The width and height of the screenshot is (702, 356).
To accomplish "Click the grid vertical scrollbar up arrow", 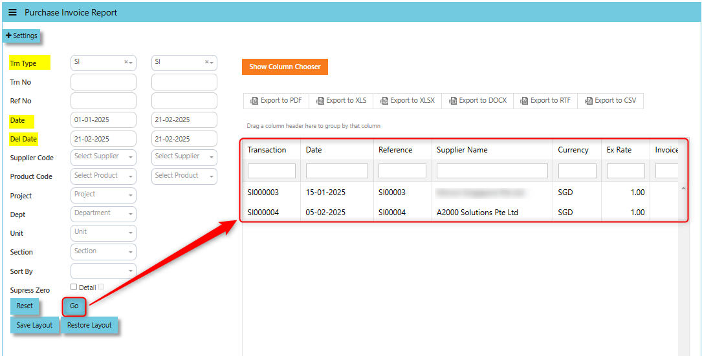I will [683, 189].
